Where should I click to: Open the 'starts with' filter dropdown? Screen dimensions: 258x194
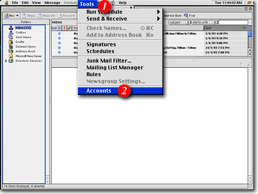203,22
